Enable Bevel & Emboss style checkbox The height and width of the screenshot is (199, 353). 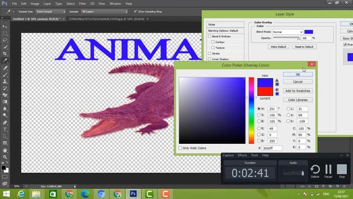coord(210,36)
